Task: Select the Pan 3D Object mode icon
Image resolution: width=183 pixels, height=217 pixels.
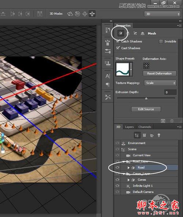Action: 85,14
